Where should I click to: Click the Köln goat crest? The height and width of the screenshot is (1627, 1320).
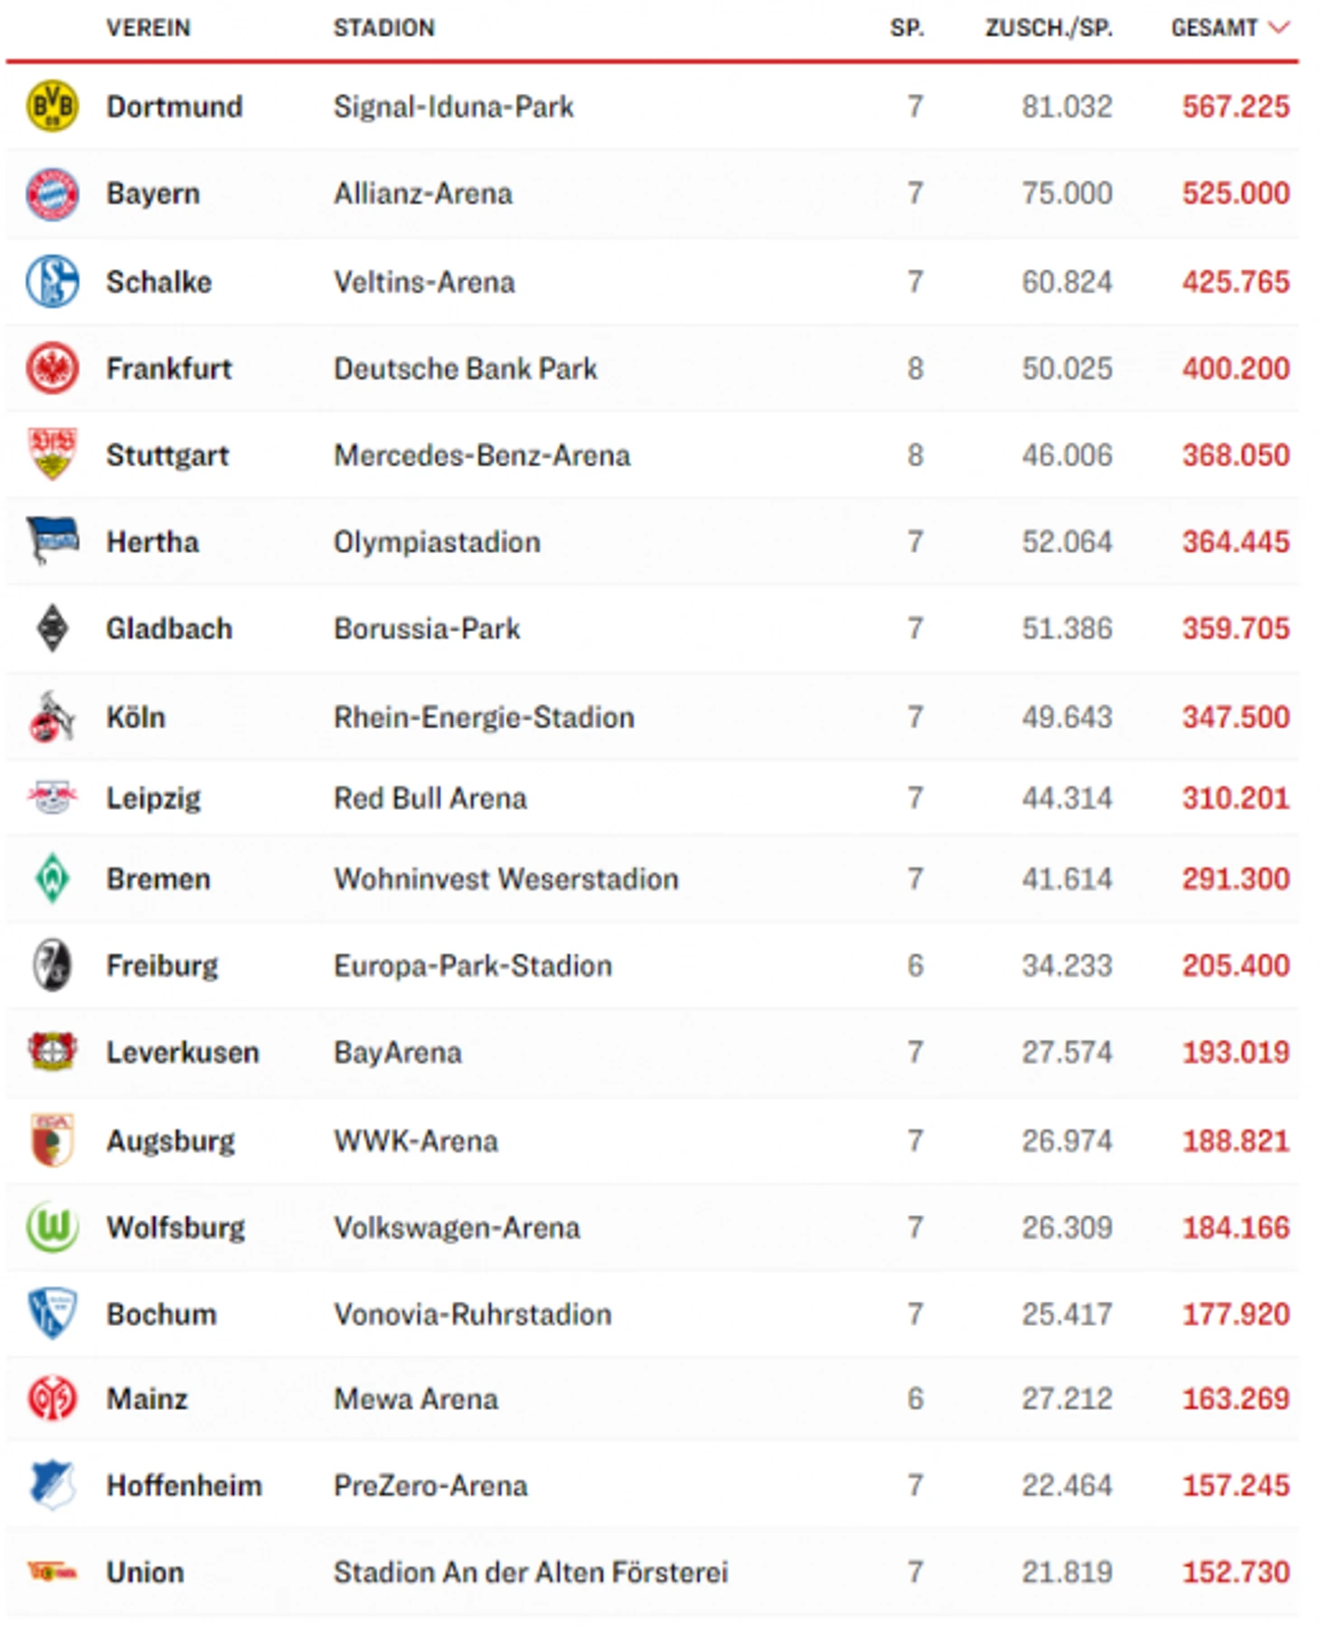52,717
